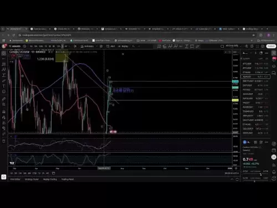Viewport: 277px width, 208px height.
Task: Undo the last chart action
Action: pos(134,46)
